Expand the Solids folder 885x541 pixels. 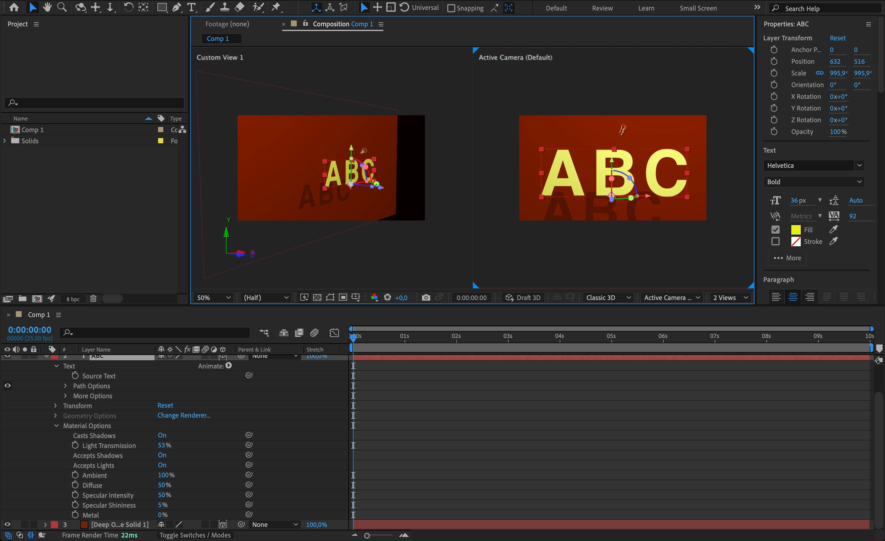point(5,141)
